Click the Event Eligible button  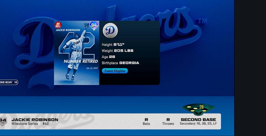point(115,71)
